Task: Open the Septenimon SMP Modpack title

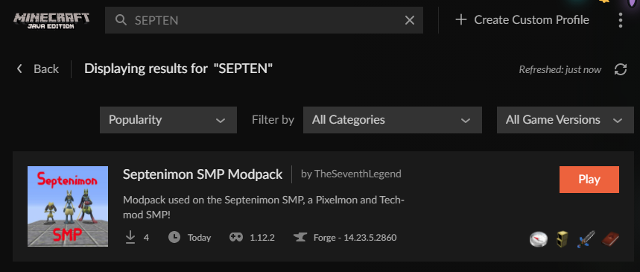Action: point(203,174)
